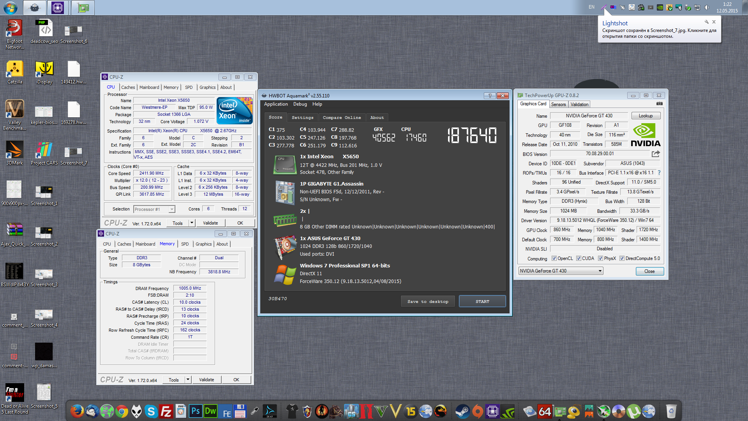Open Aquamark Settings tab

click(x=302, y=117)
